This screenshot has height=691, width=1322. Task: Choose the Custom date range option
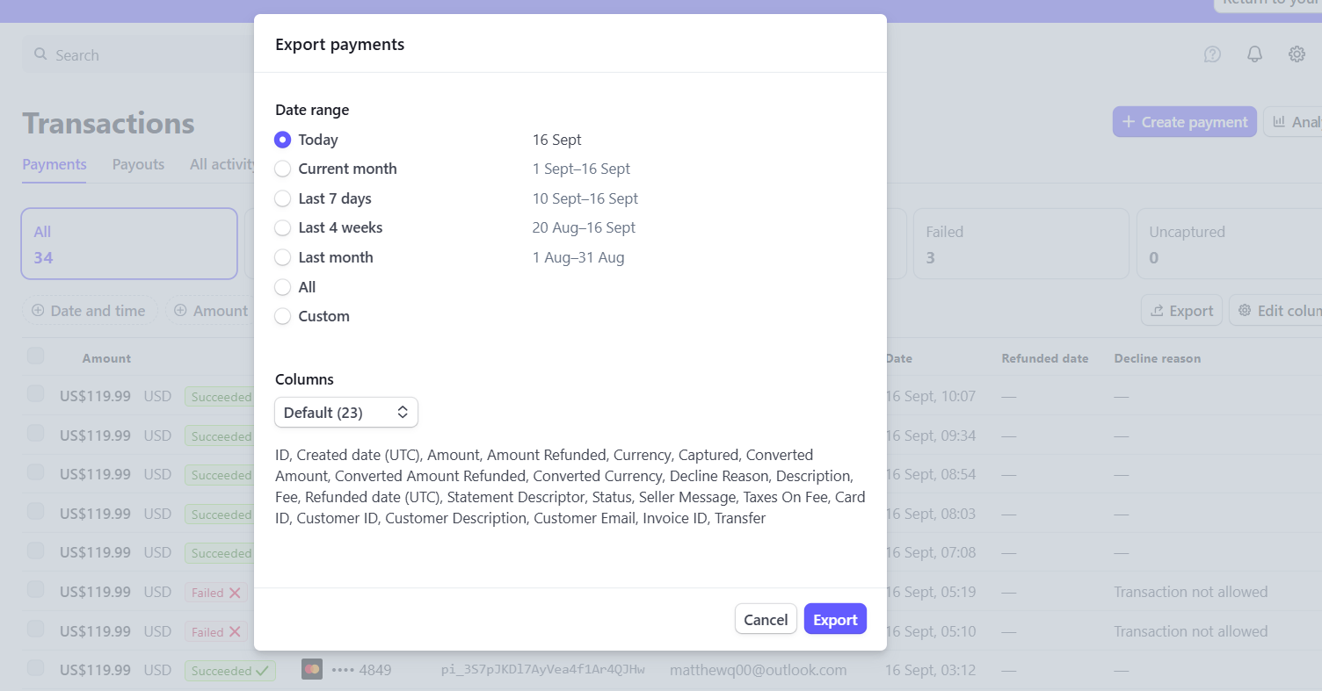283,316
